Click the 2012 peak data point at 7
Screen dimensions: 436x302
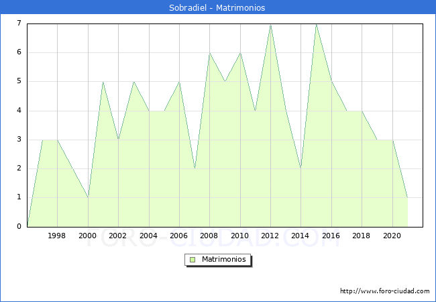270,25
